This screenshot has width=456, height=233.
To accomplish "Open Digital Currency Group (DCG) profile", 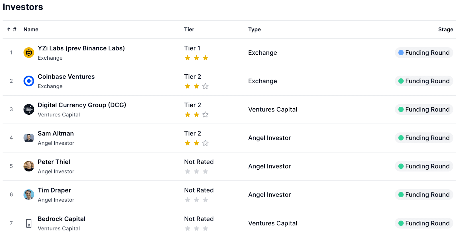I will pyautogui.click(x=82, y=105).
